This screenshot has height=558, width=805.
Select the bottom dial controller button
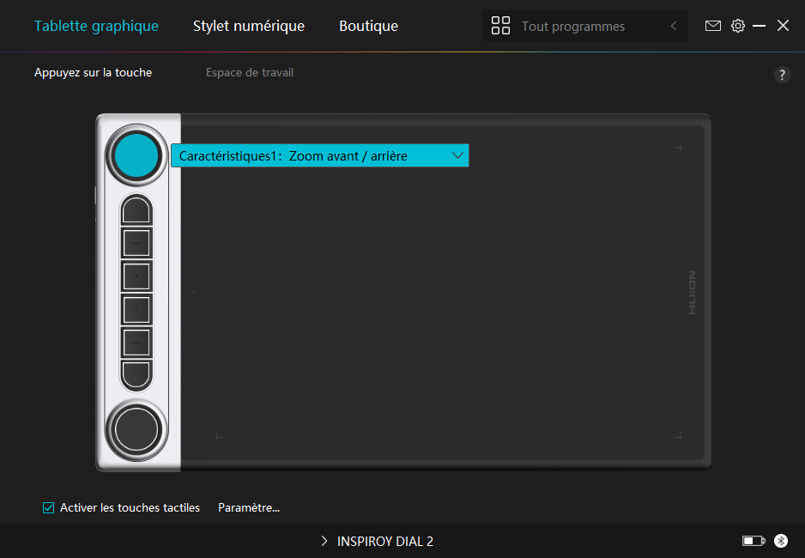point(136,430)
